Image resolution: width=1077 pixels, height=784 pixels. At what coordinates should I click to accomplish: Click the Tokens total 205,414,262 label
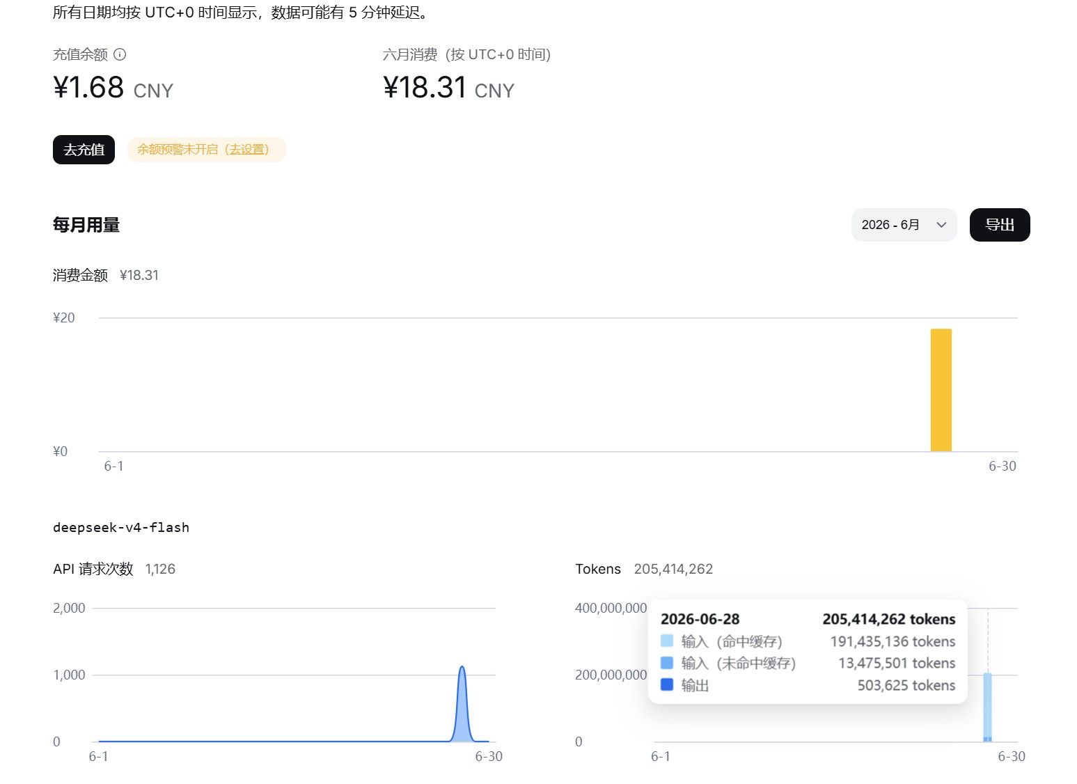point(644,569)
